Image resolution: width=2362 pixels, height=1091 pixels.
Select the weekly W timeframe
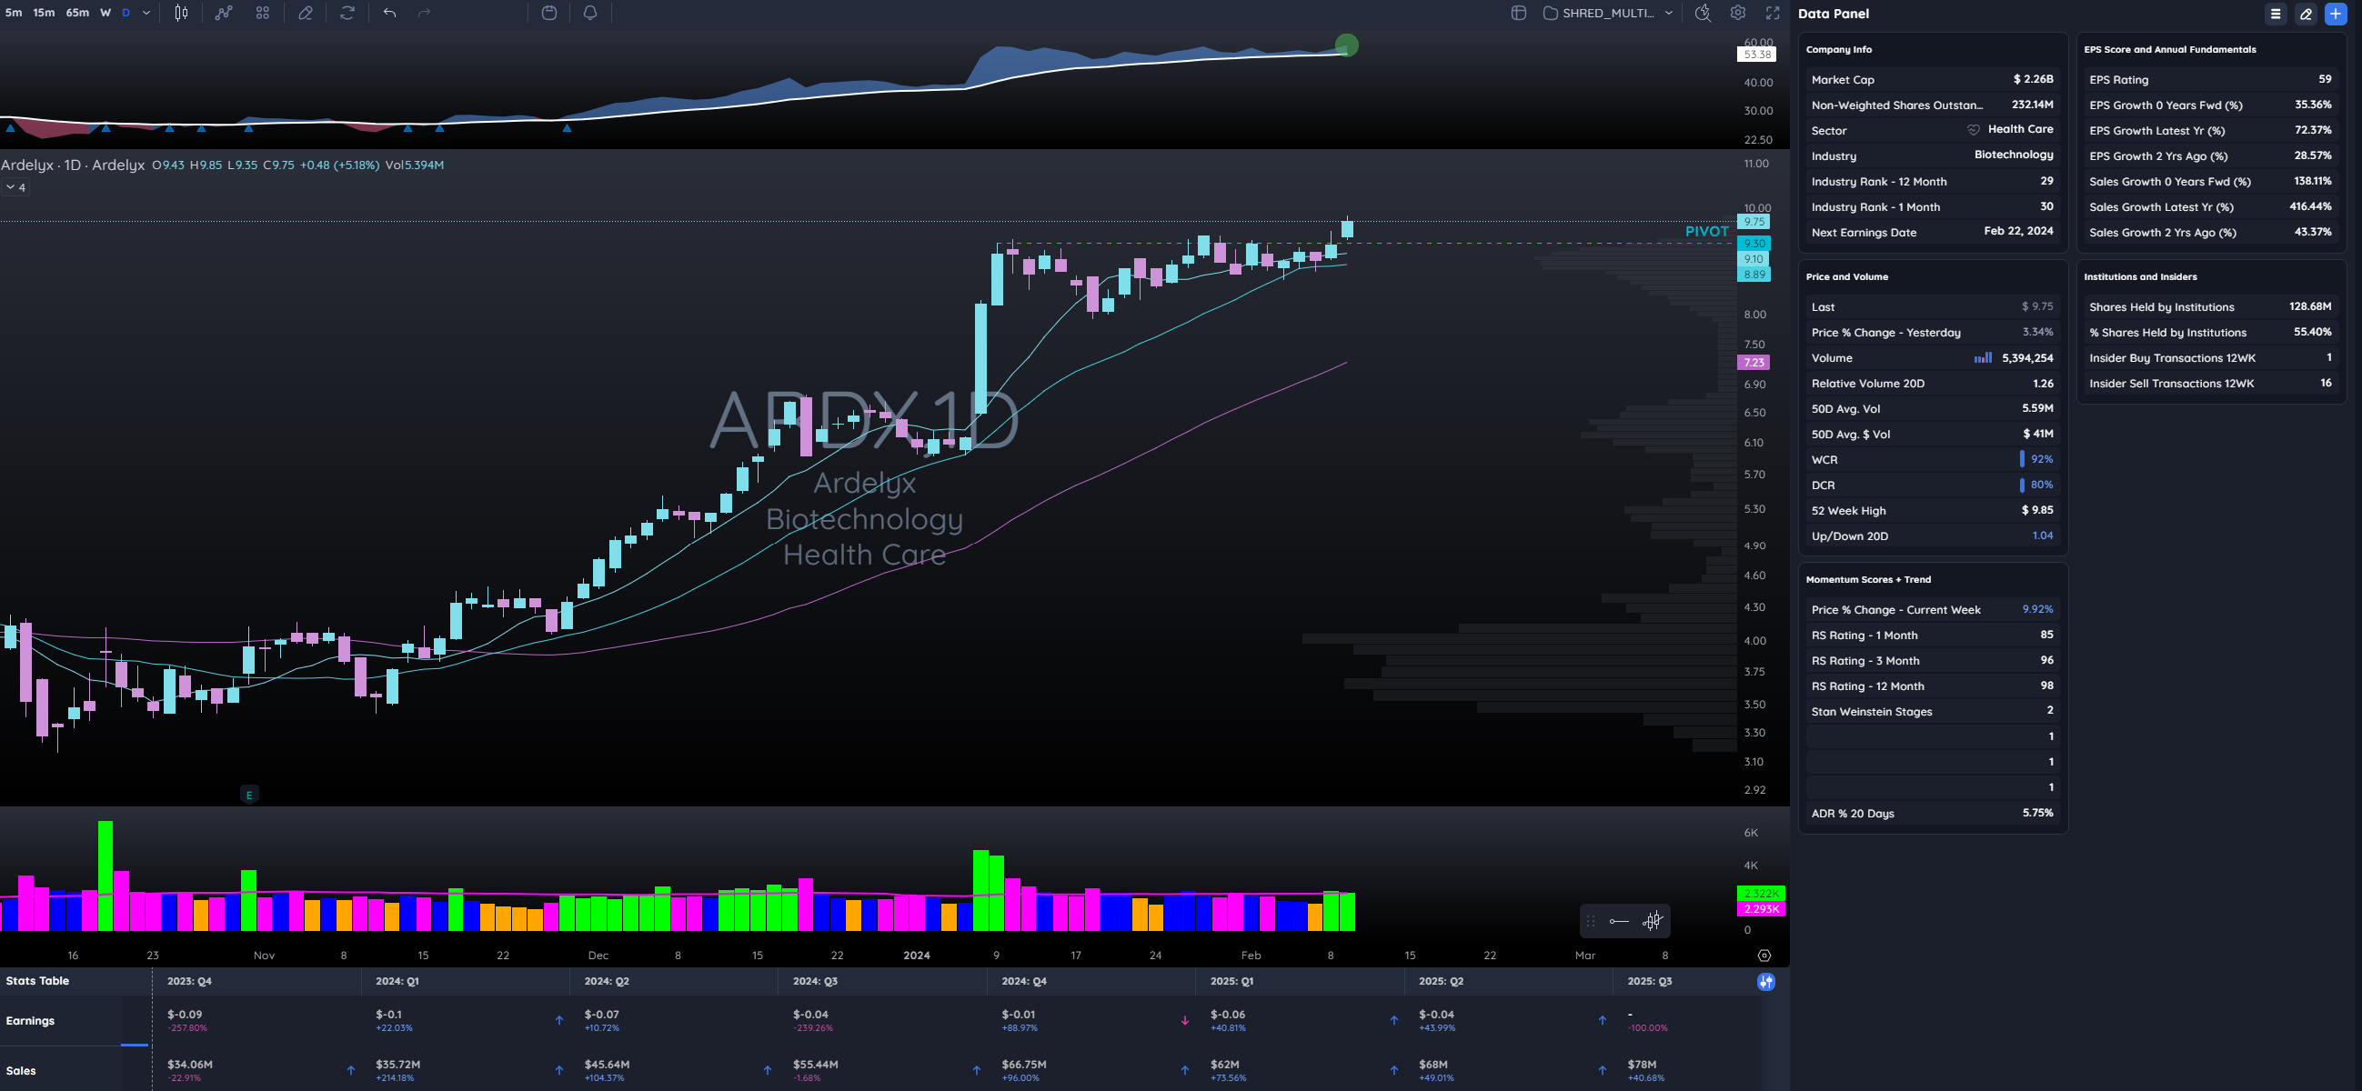pyautogui.click(x=106, y=13)
